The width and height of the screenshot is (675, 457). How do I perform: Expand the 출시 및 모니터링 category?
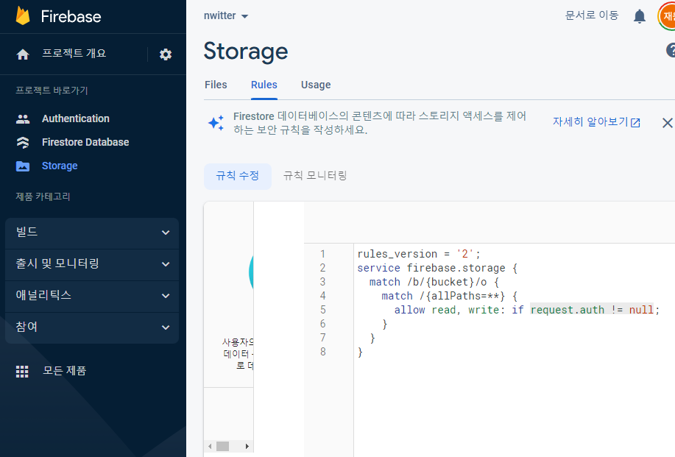[92, 263]
